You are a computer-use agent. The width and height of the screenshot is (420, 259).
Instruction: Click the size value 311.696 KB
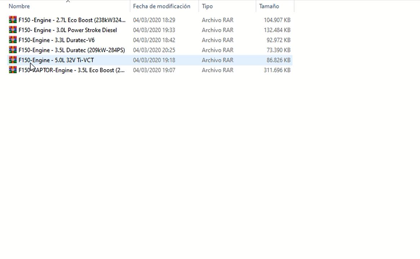click(x=277, y=70)
